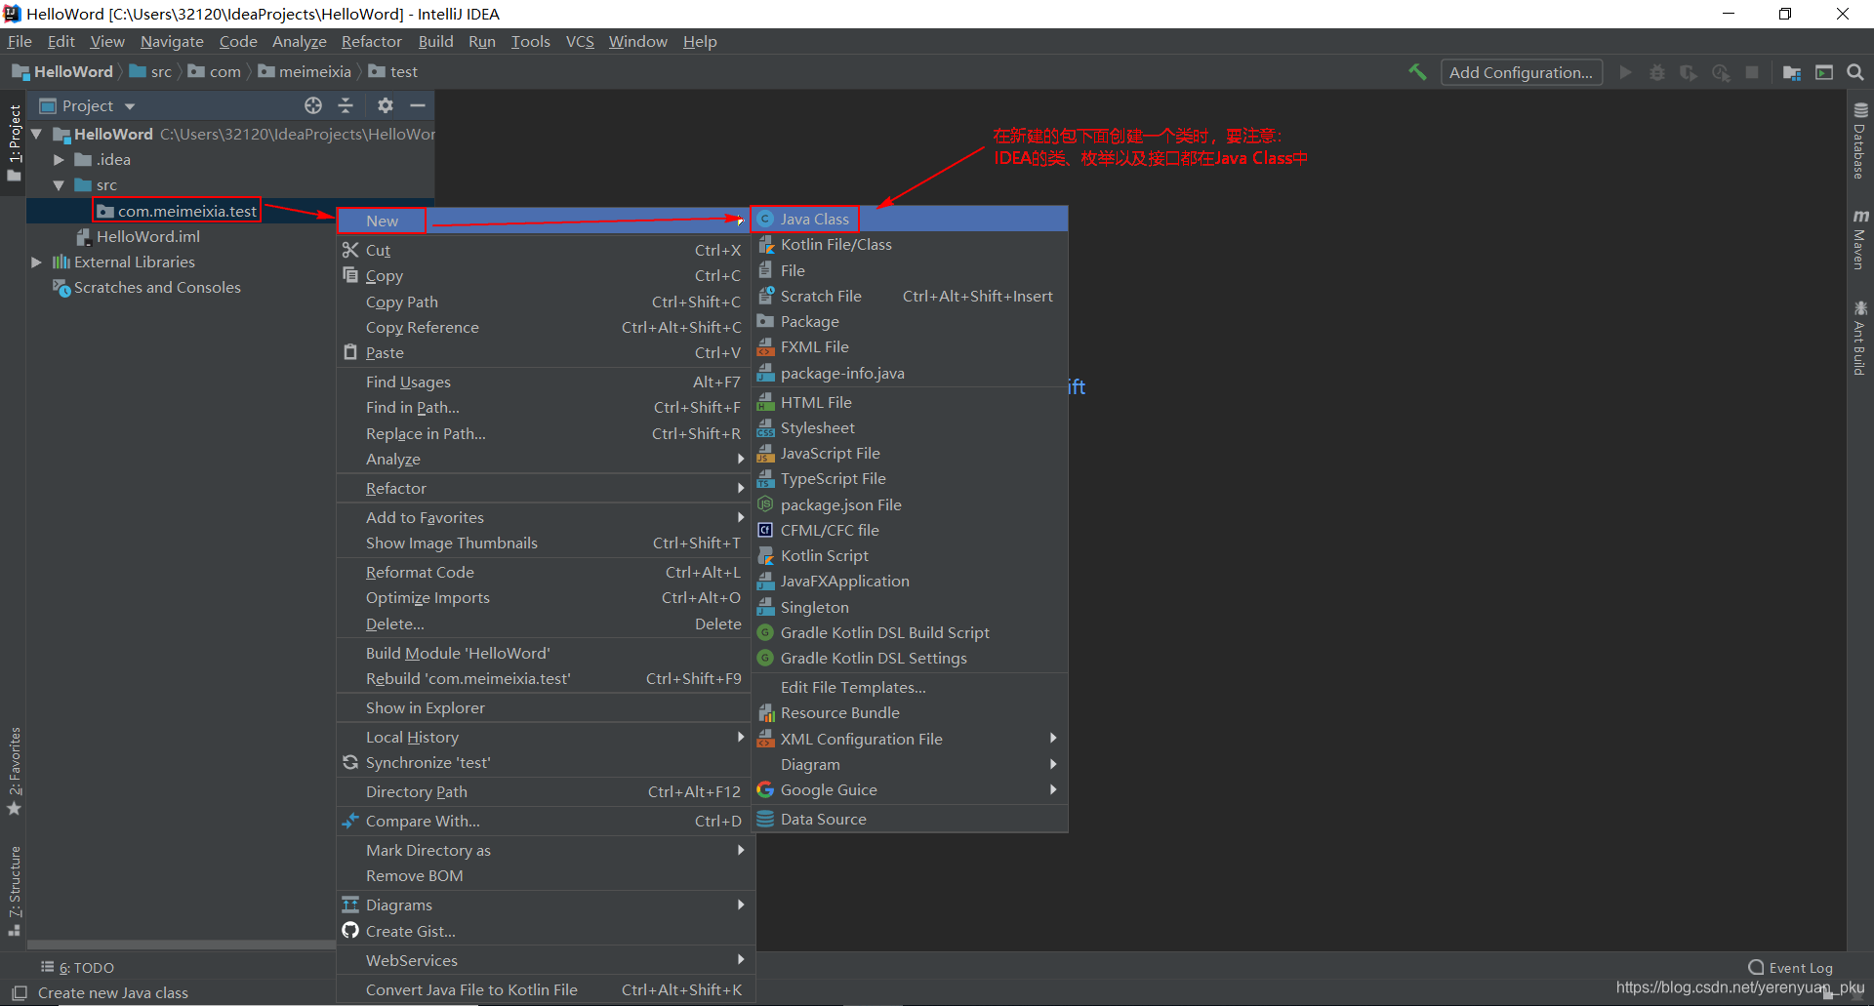Hide the Project panel with minus icon
The image size is (1874, 1006).
click(x=418, y=105)
